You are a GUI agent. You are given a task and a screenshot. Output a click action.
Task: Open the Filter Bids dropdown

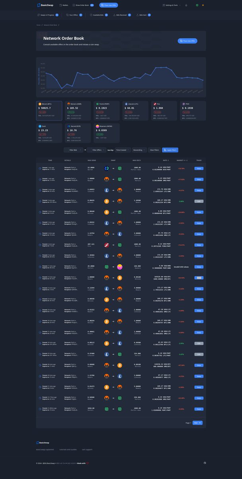(x=74, y=150)
